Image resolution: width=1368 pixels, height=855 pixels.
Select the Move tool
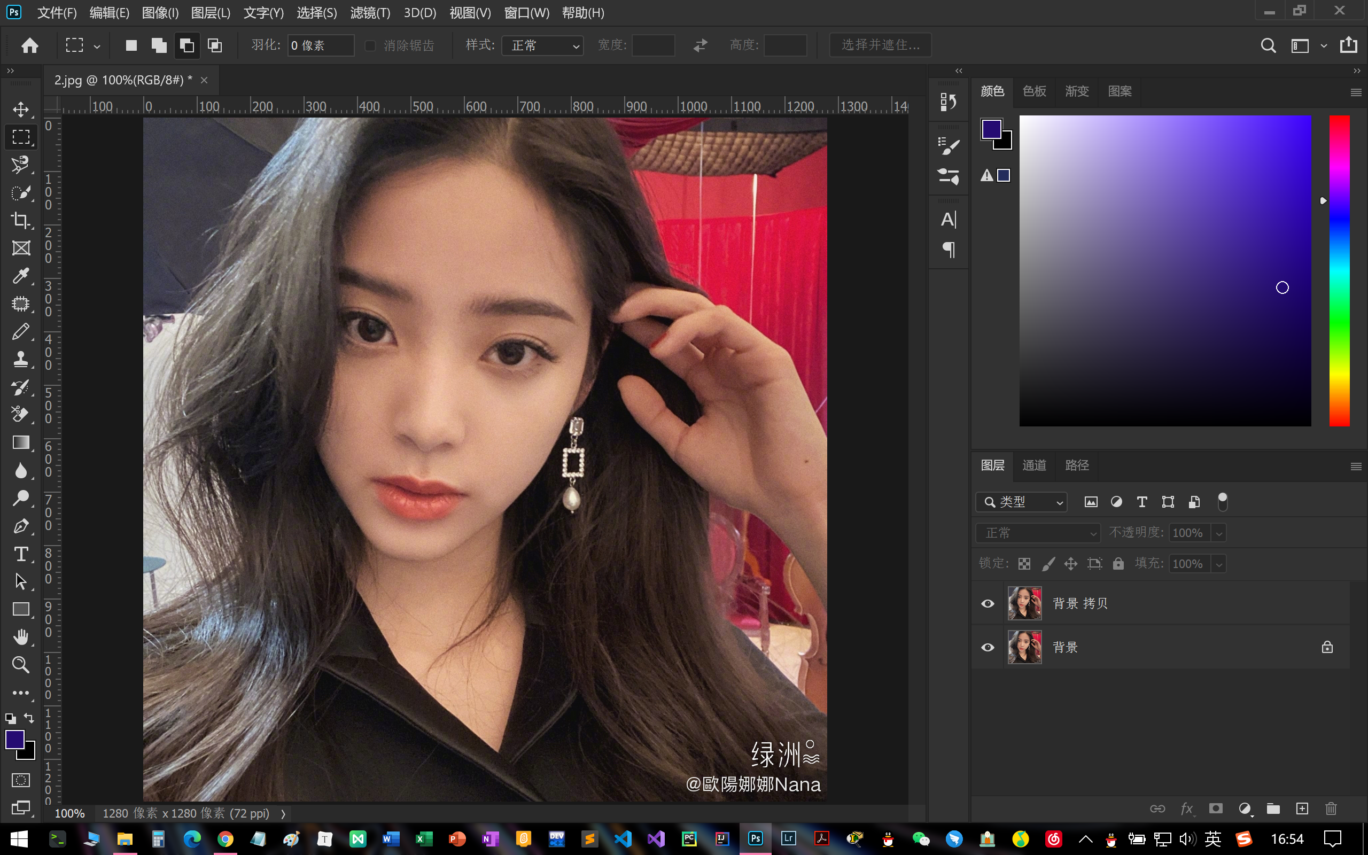click(x=21, y=109)
